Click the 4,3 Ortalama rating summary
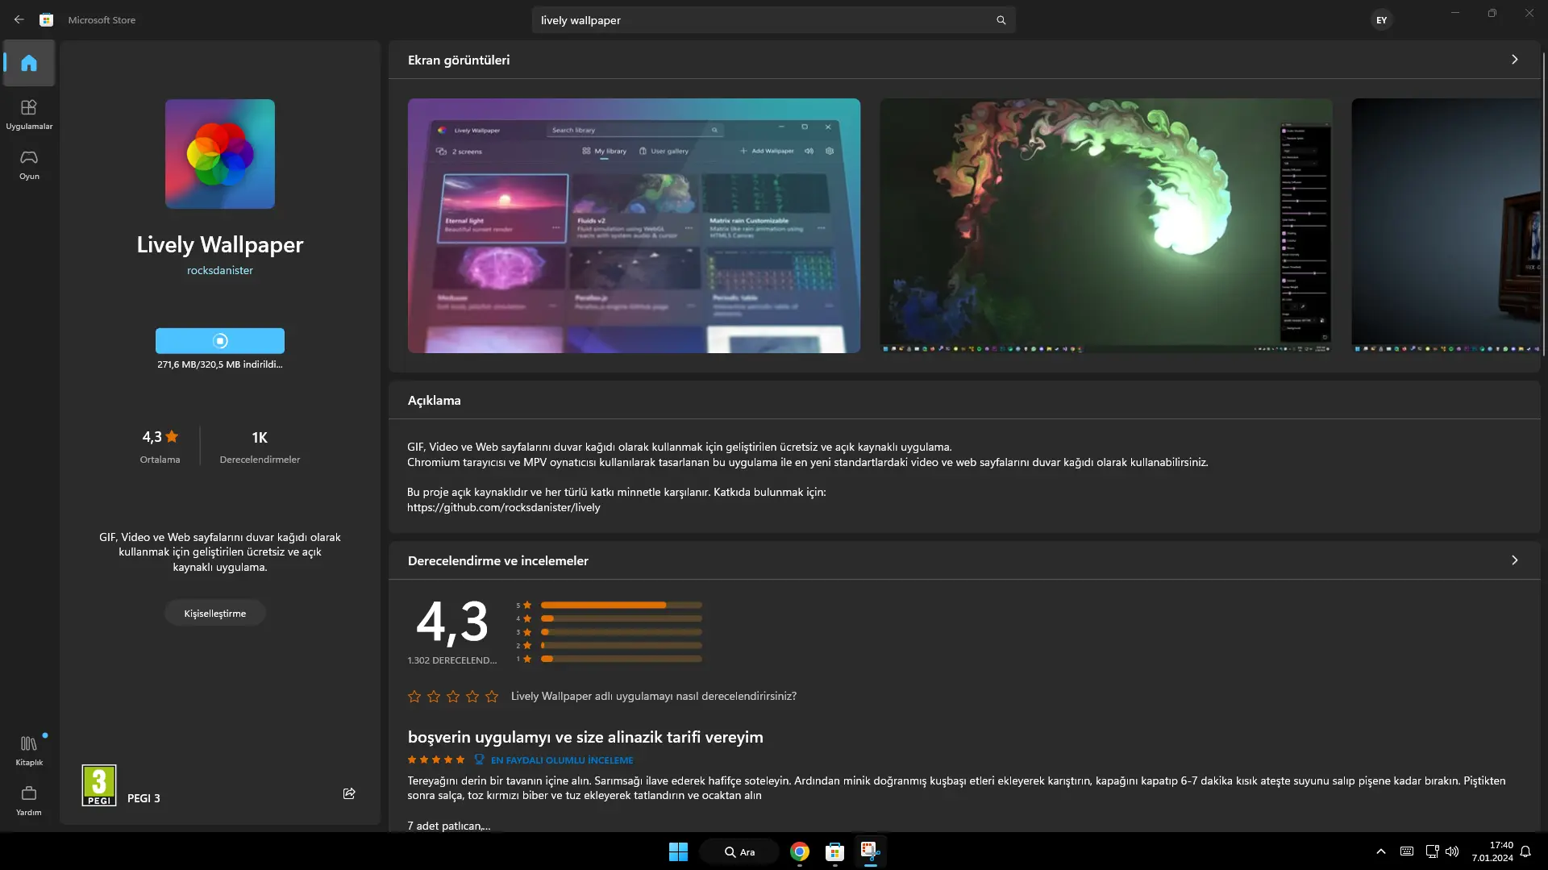1548x870 pixels. click(x=160, y=446)
